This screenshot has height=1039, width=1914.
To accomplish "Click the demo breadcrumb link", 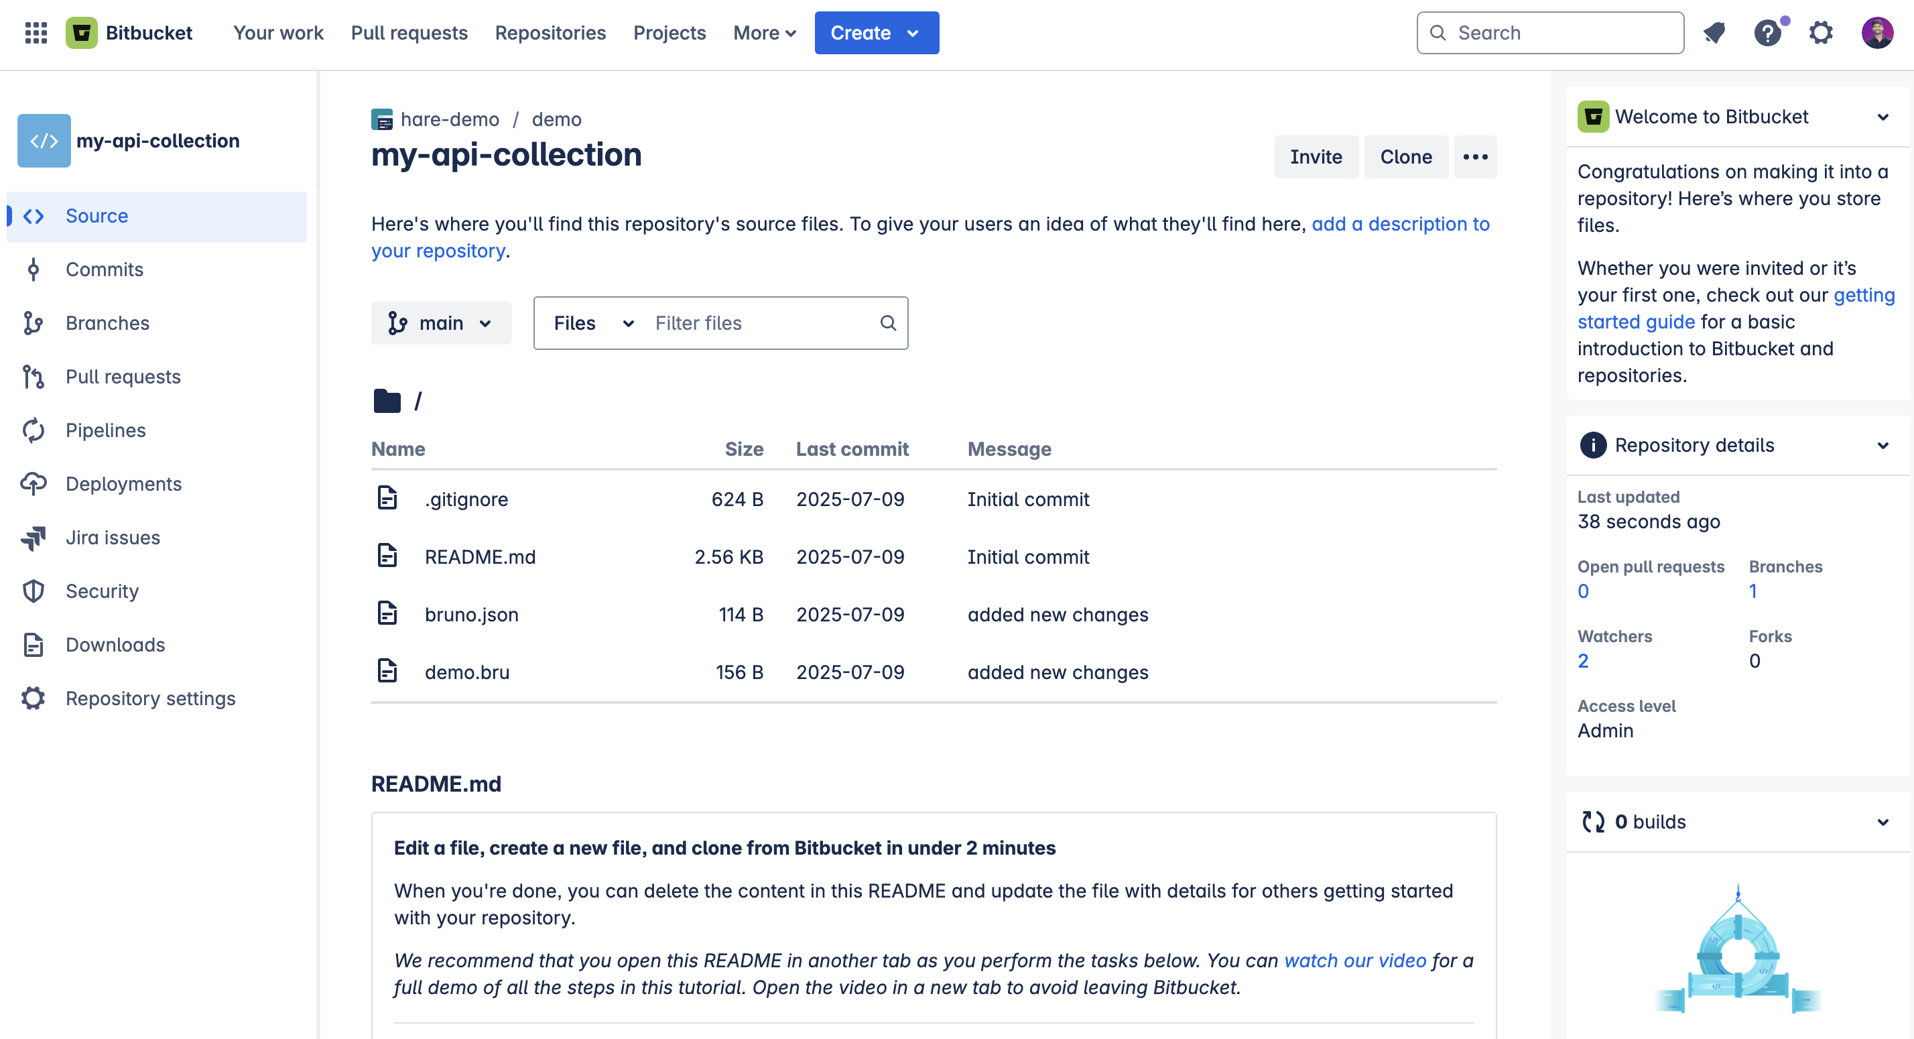I will (556, 120).
